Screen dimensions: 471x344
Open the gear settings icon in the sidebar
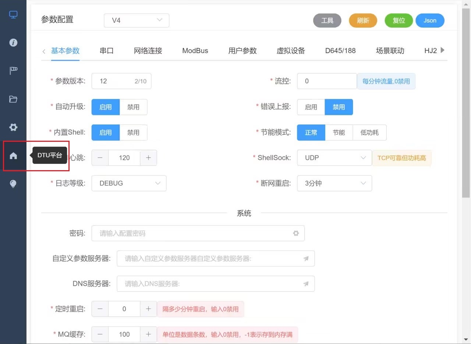click(x=13, y=127)
